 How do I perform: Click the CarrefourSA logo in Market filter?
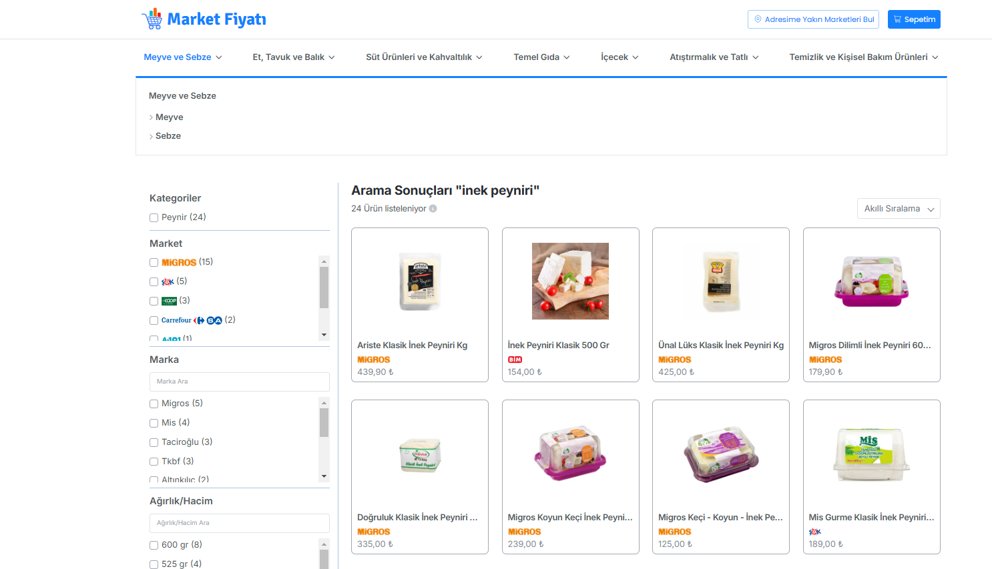(x=192, y=320)
